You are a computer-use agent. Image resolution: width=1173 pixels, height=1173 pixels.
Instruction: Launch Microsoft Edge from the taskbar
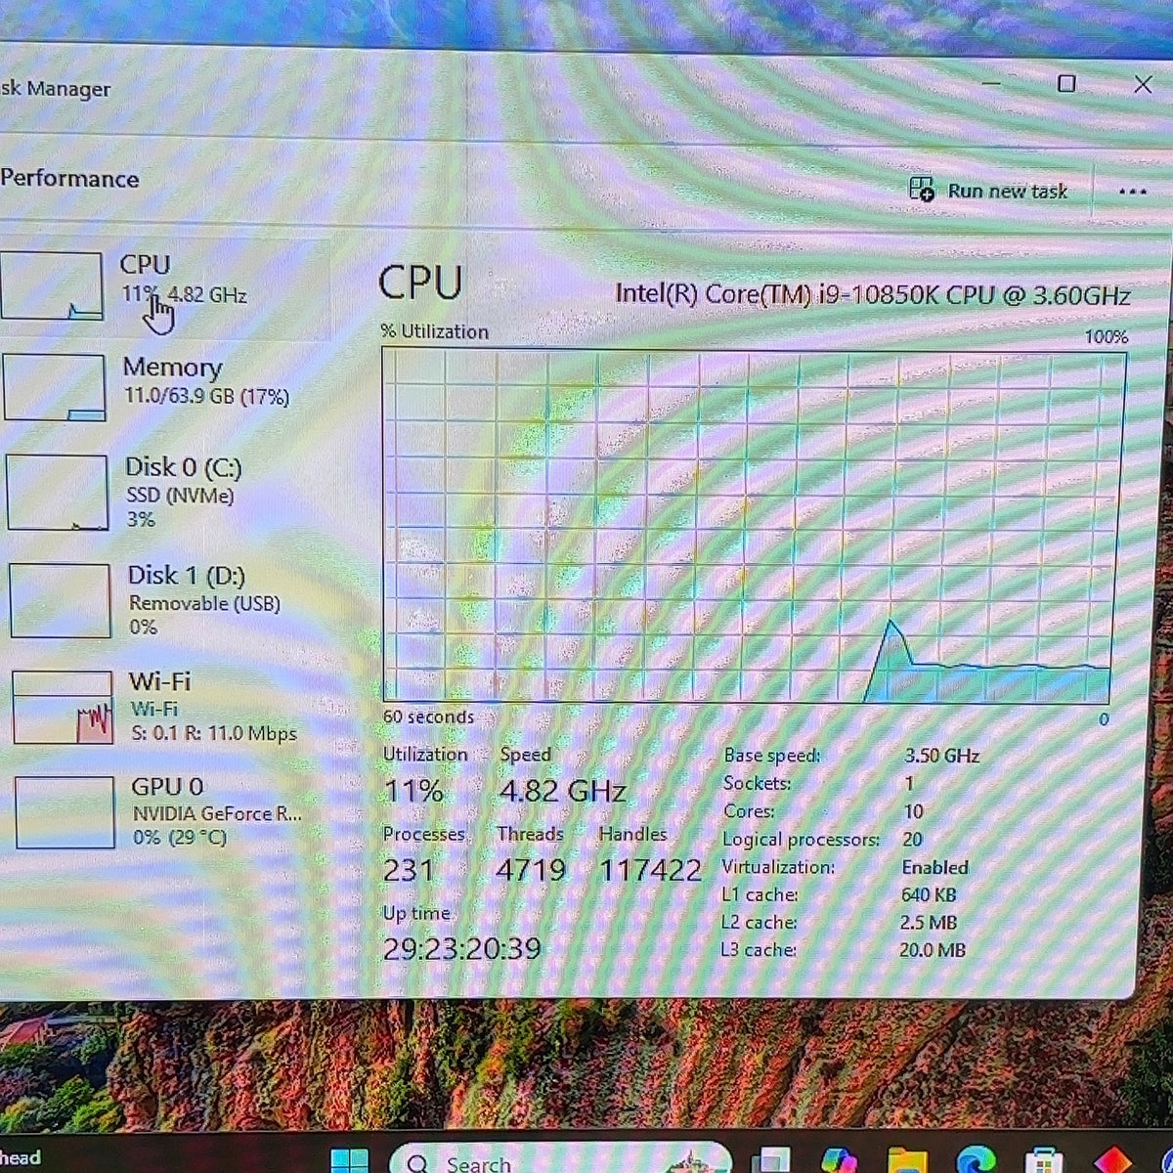click(977, 1160)
